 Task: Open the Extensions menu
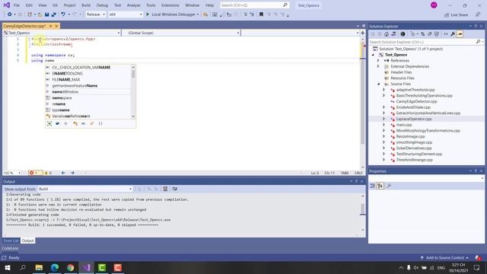(170, 5)
